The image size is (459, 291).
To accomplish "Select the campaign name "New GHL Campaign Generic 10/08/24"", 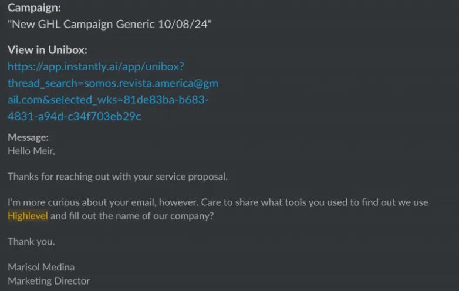I will coord(110,24).
